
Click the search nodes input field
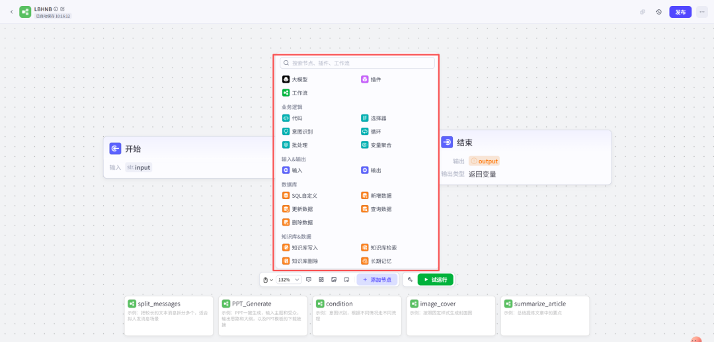click(x=358, y=63)
